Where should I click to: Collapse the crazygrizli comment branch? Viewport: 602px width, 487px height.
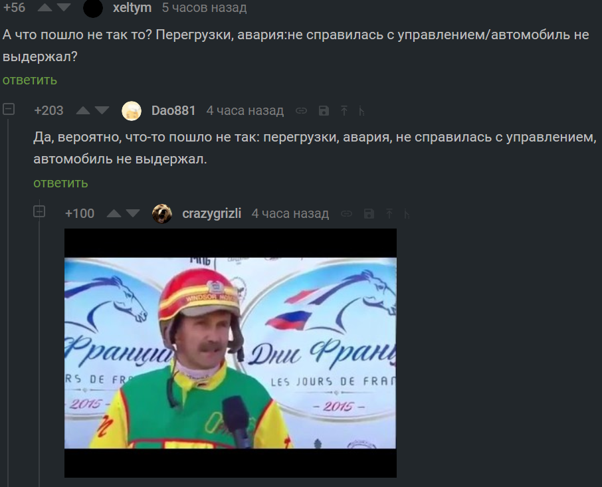[x=39, y=212]
